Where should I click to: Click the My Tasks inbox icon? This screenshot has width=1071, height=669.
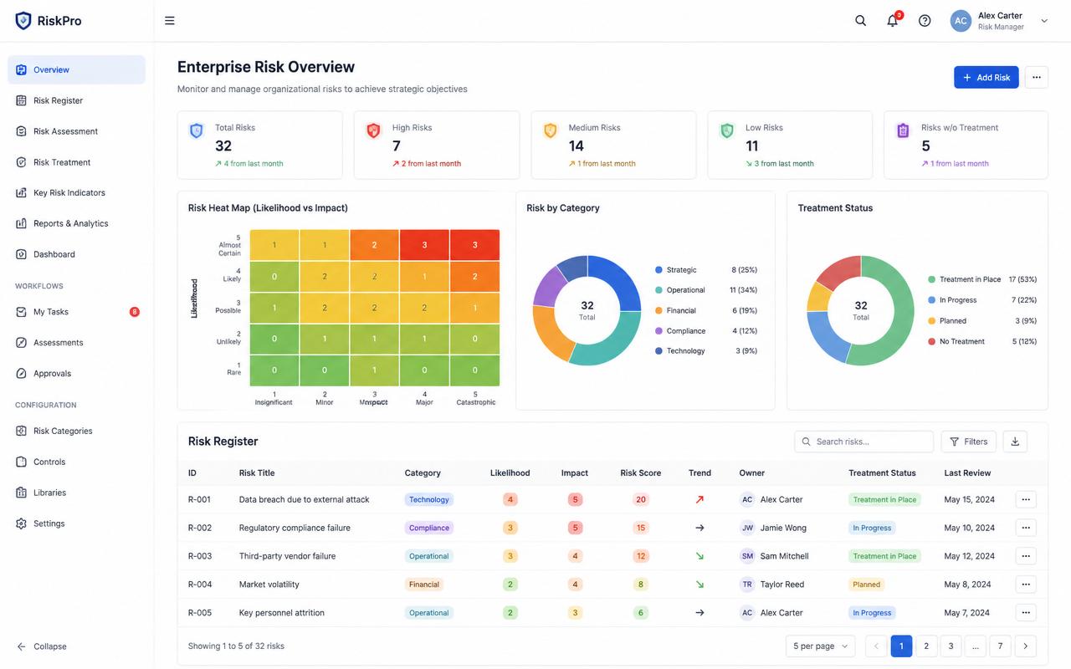tap(22, 312)
